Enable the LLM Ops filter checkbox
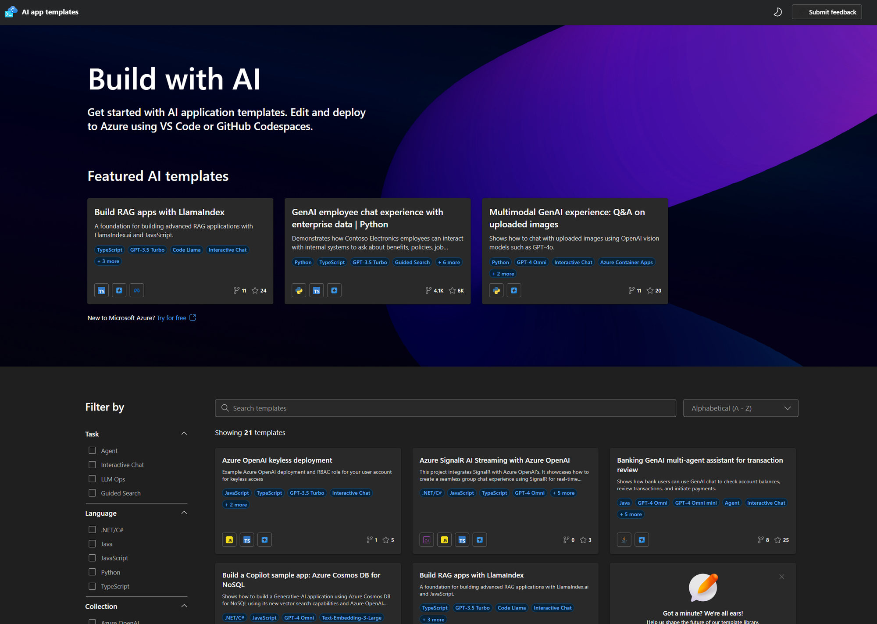This screenshot has width=877, height=624. coord(92,479)
